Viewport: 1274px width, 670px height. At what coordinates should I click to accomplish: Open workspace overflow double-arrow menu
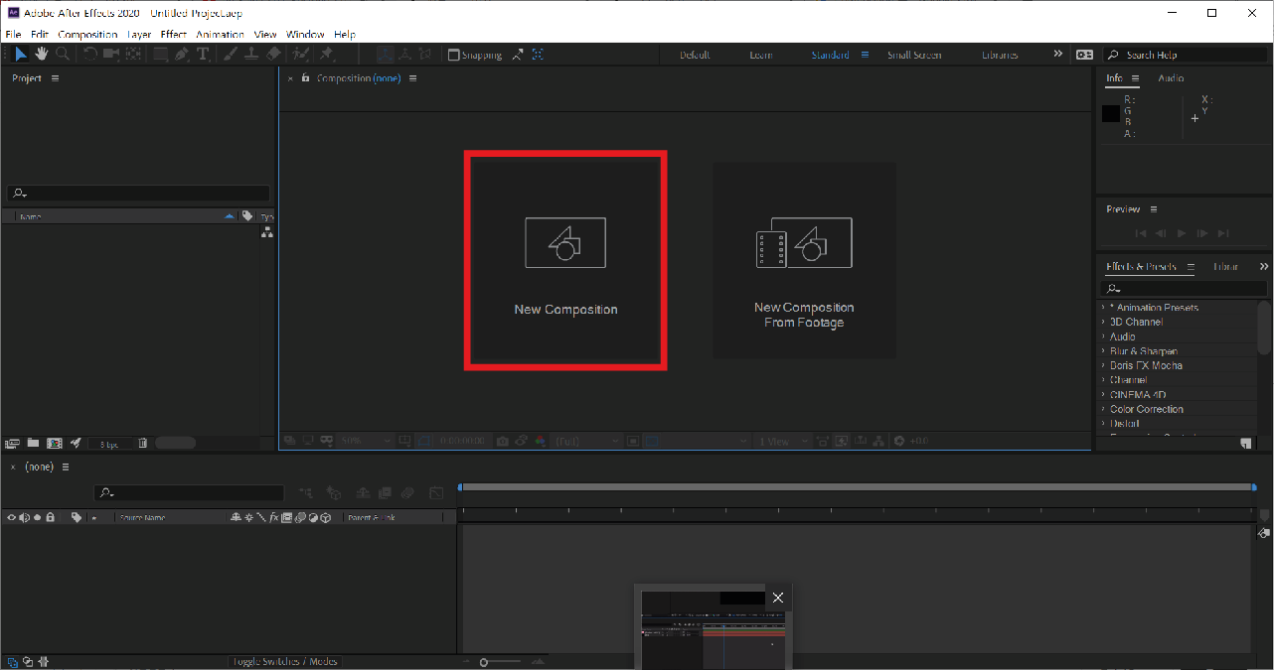1057,55
